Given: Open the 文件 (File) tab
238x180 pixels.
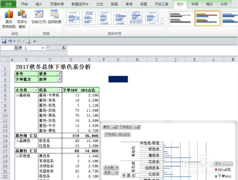Looking at the screenshot, I should (x=8, y=4).
